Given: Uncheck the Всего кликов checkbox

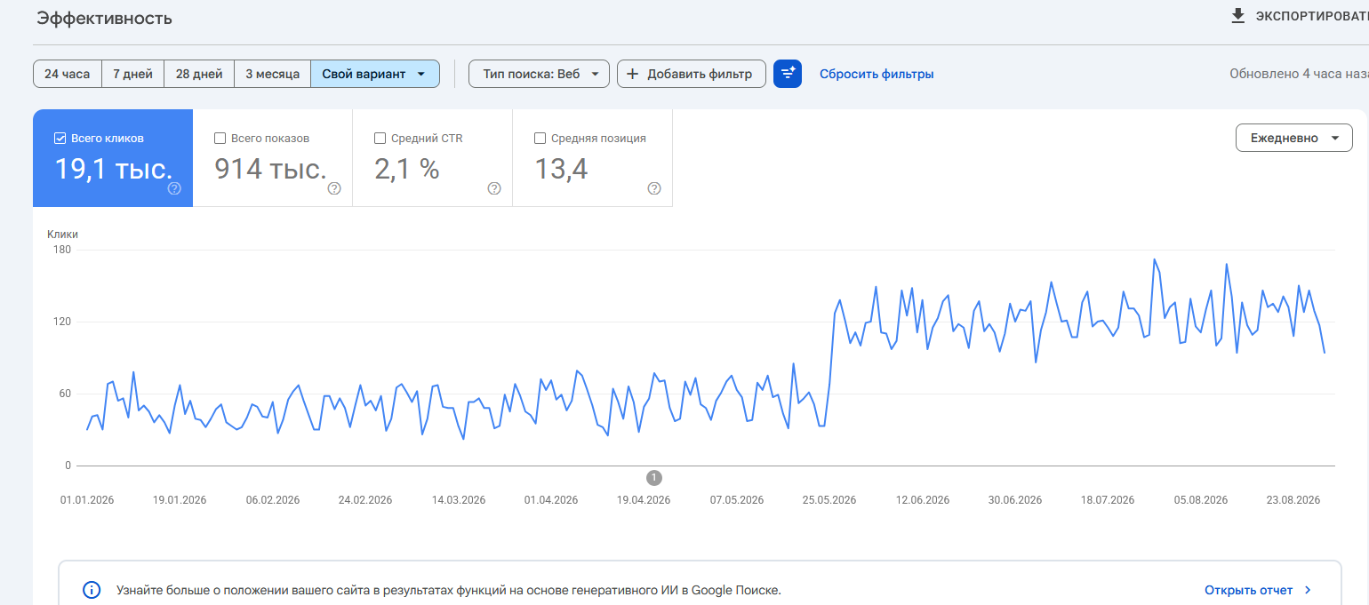Looking at the screenshot, I should tap(60, 138).
